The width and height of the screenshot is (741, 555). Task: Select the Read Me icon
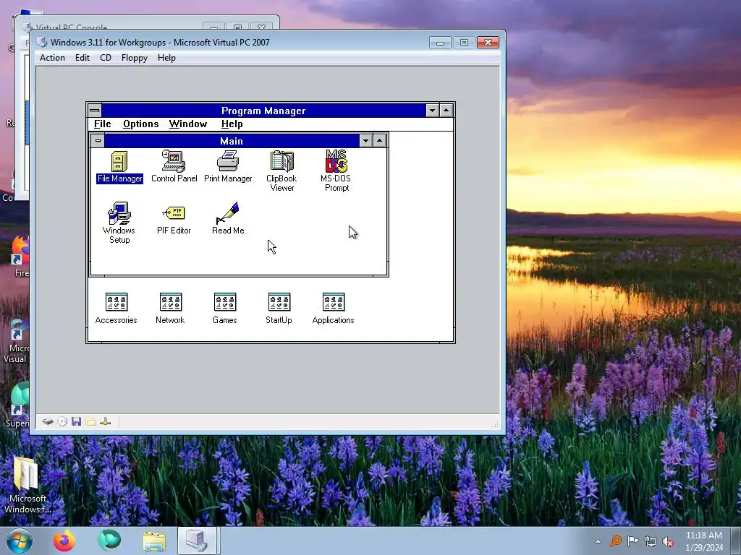pyautogui.click(x=228, y=218)
